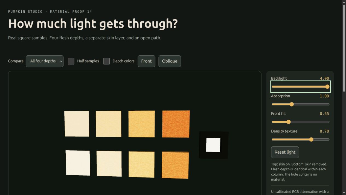The width and height of the screenshot is (346, 195).
Task: Click the Backlight value 4.00
Action: tap(324, 79)
